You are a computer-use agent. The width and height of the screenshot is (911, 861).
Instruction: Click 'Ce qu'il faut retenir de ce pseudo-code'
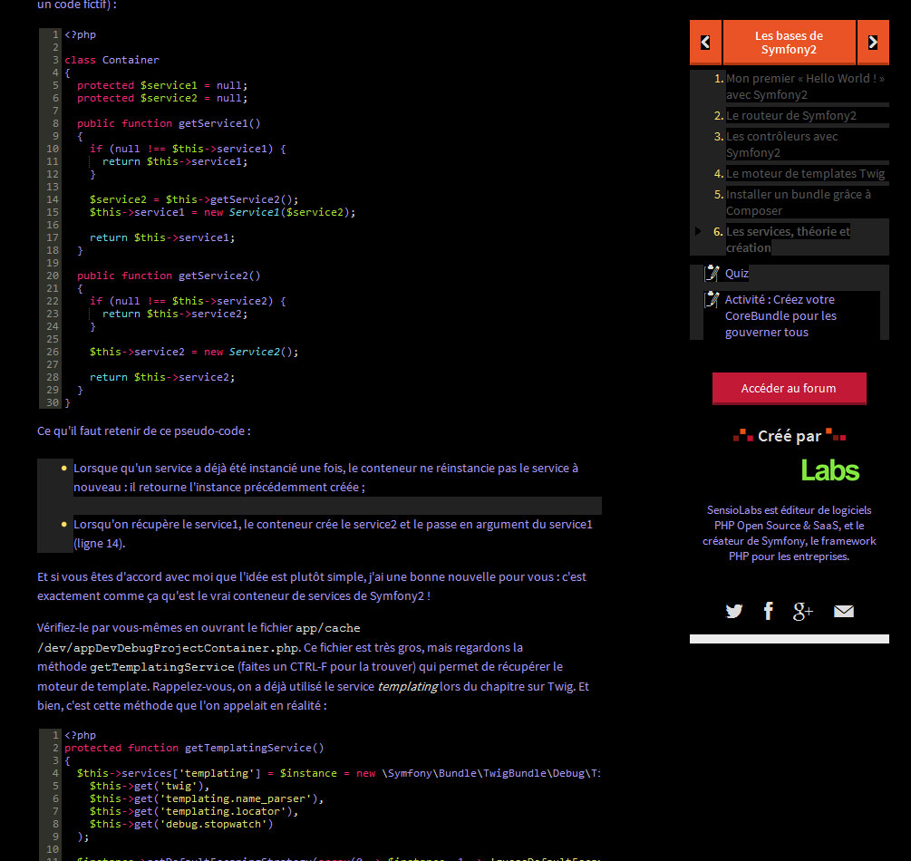[143, 431]
